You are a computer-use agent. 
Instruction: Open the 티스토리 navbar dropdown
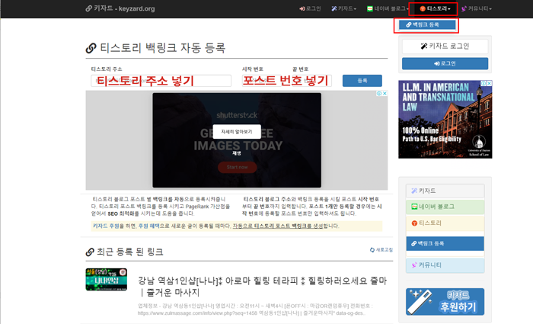point(435,8)
